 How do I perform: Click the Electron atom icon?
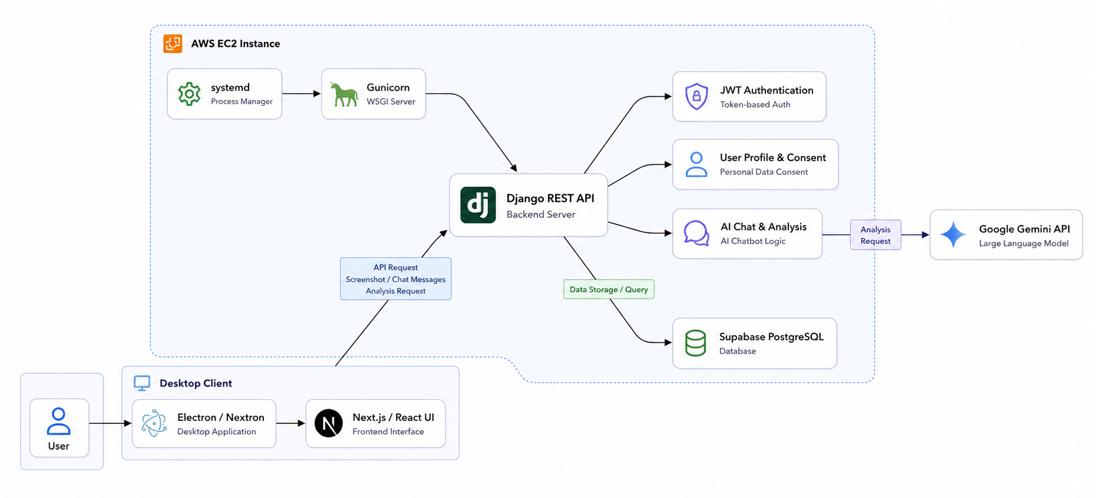coord(154,423)
